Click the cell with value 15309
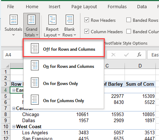 pyautogui.click(x=149, y=96)
